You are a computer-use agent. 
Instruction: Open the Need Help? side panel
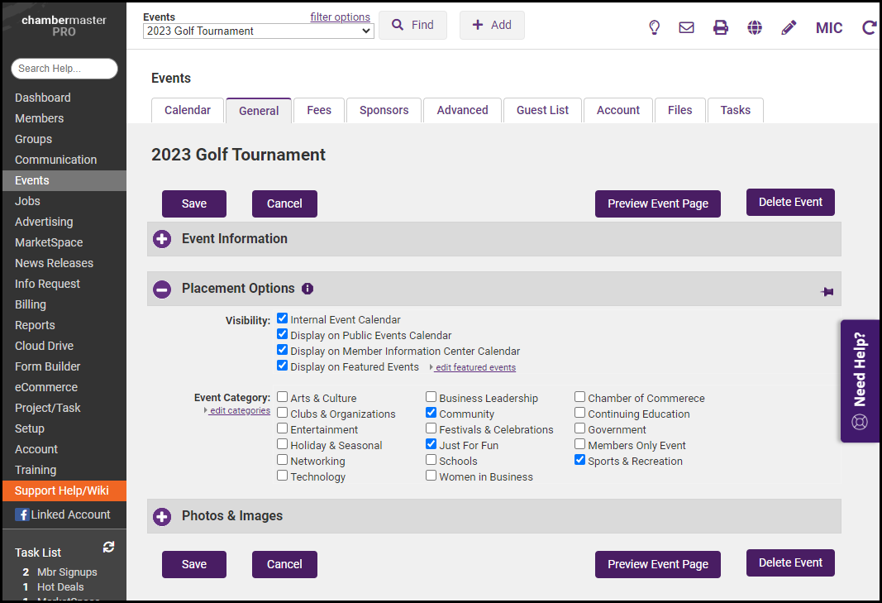pyautogui.click(x=860, y=381)
